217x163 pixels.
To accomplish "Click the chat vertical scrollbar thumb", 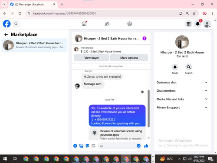I will [x=148, y=109].
